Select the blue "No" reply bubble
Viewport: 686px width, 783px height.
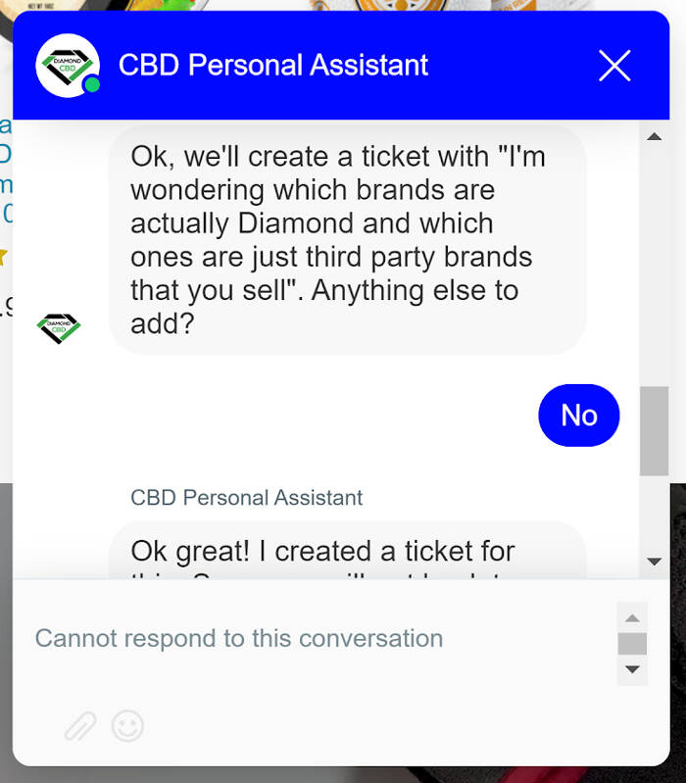(x=579, y=416)
